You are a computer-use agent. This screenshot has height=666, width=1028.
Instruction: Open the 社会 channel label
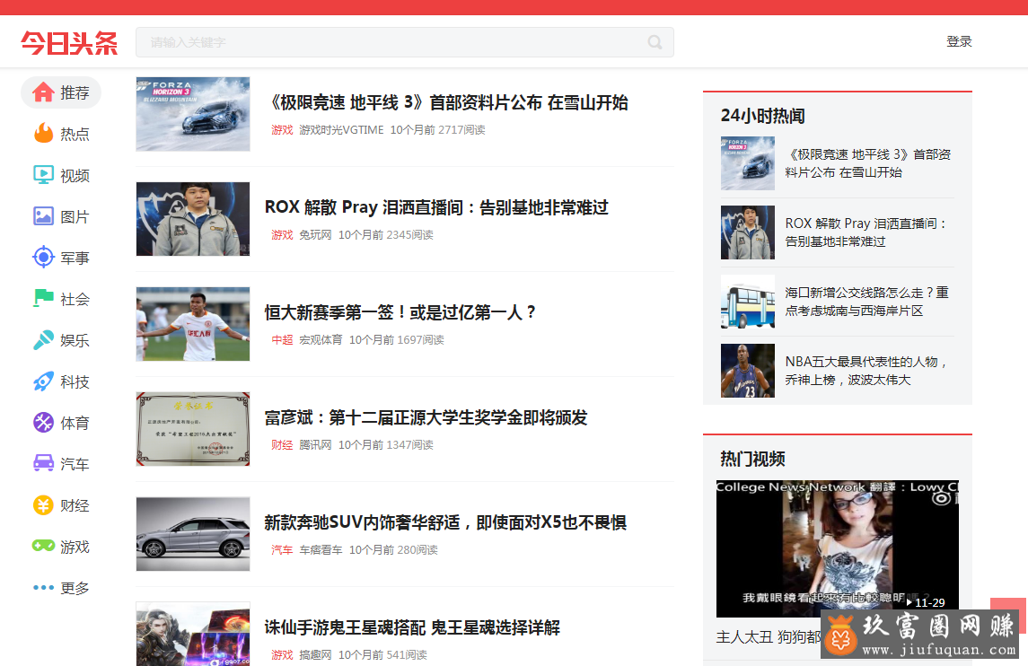pyautogui.click(x=75, y=299)
